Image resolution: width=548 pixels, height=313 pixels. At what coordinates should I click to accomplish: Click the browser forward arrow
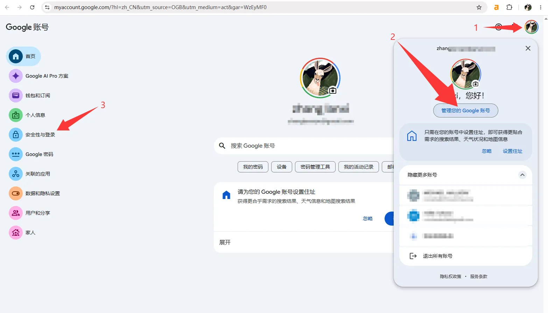pyautogui.click(x=20, y=7)
